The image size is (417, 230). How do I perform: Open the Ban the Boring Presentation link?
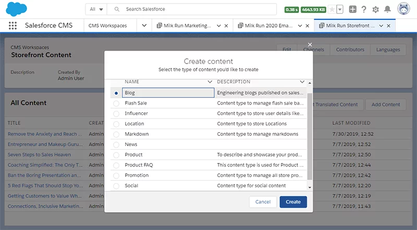[44, 175]
